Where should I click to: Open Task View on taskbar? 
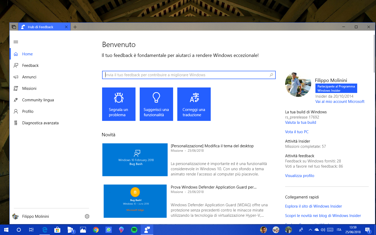(31, 230)
